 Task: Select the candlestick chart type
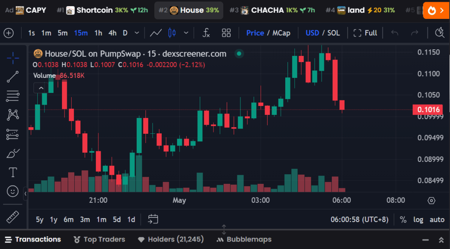(172, 33)
